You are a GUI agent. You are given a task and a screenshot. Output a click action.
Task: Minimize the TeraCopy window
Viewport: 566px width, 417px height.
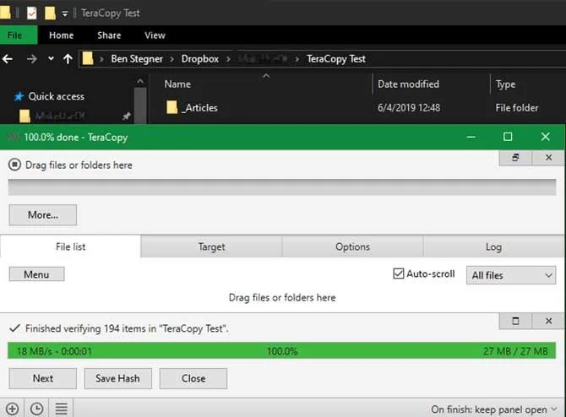[471, 137]
